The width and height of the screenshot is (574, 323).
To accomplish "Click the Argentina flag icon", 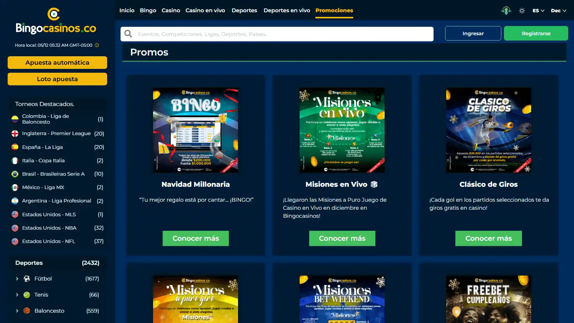I will pyautogui.click(x=15, y=201).
